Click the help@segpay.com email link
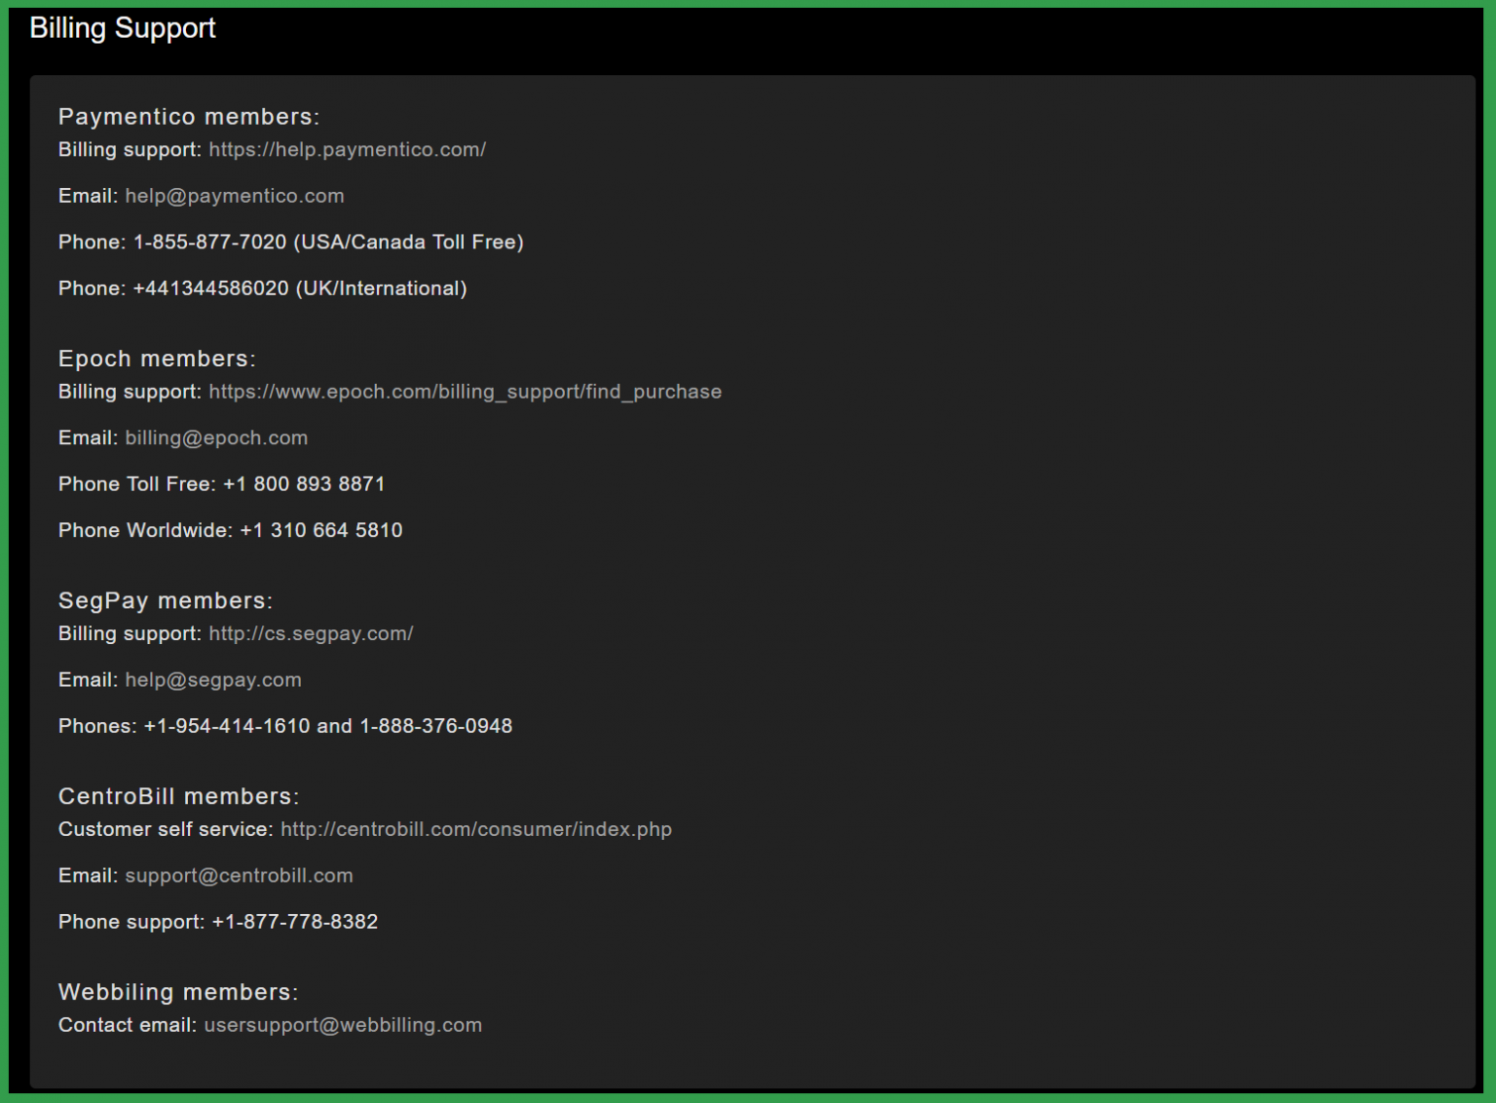The height and width of the screenshot is (1103, 1496). coord(213,680)
